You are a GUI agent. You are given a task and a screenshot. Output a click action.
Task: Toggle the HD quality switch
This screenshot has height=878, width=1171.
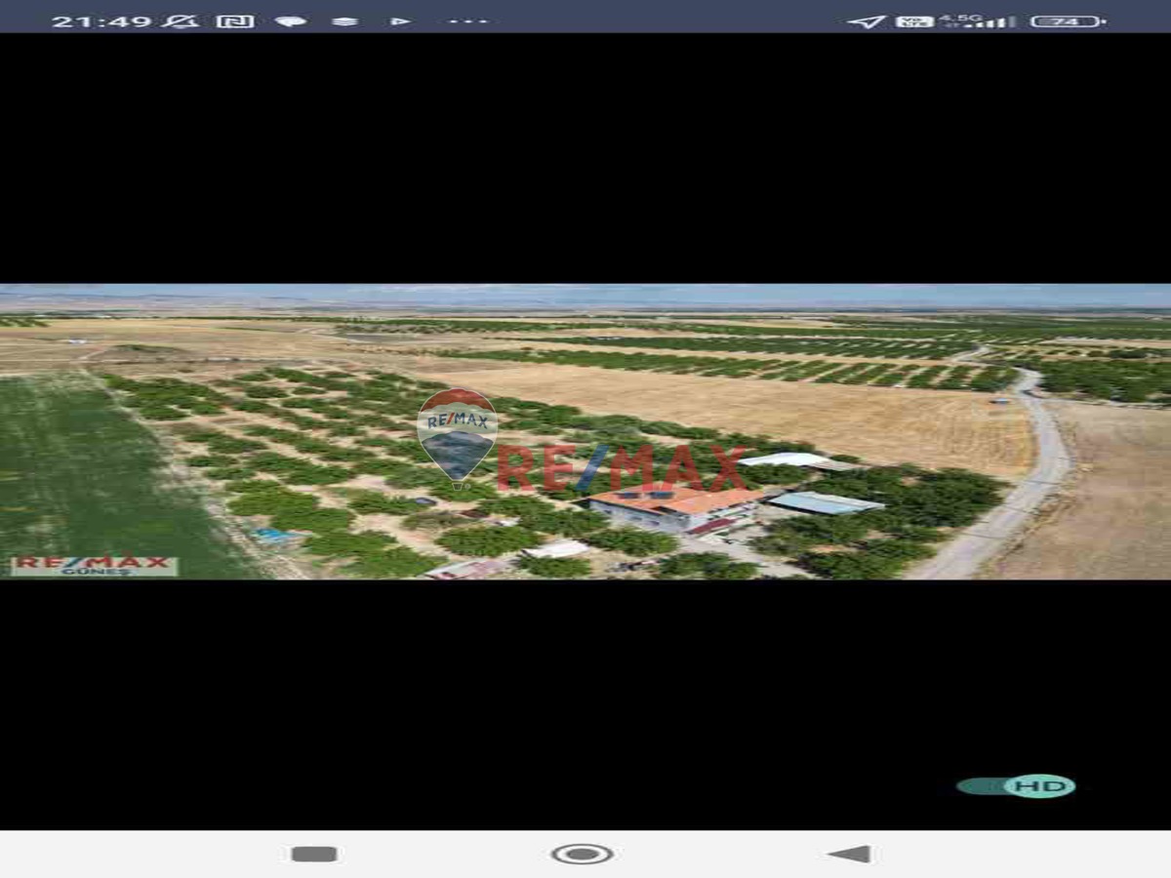tap(1016, 786)
